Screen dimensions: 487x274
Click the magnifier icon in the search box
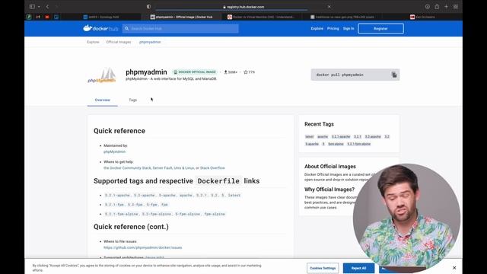[x=127, y=29]
